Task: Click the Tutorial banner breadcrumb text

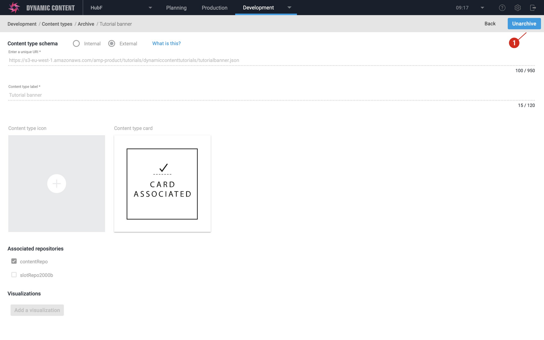Action: coord(116,24)
